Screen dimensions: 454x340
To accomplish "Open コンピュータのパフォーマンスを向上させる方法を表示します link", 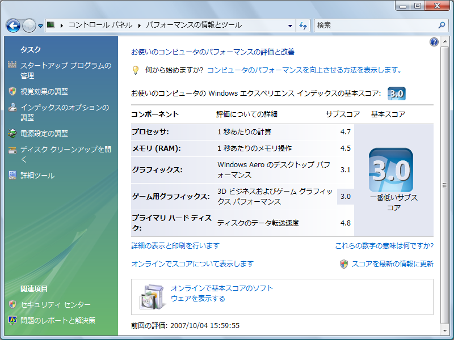I will coord(304,70).
